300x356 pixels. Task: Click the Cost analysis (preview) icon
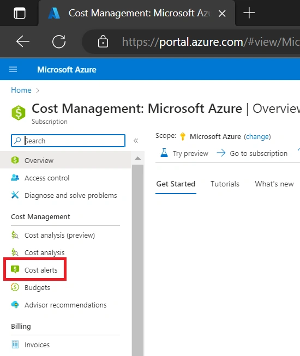(15, 235)
